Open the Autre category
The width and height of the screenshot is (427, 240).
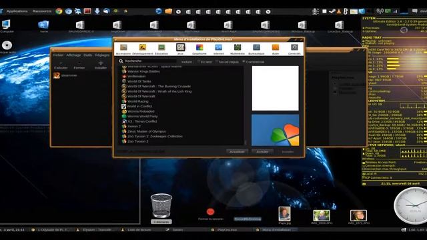276,49
